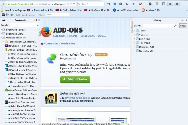This screenshot has height=125, width=188.
Task: Show more bookmarks toolbar overflow chevron
Action: tap(187, 10)
